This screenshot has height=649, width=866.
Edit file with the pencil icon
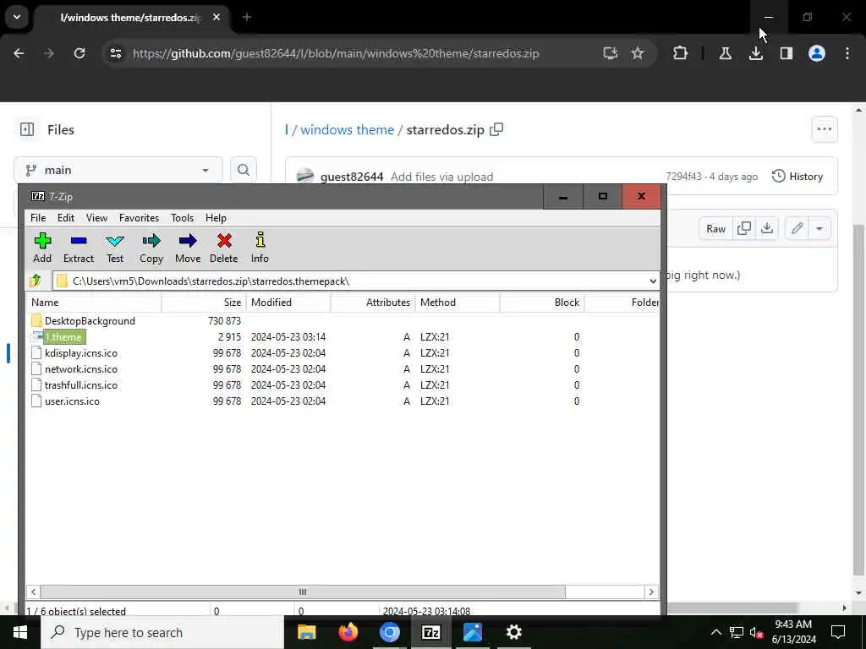click(x=797, y=228)
